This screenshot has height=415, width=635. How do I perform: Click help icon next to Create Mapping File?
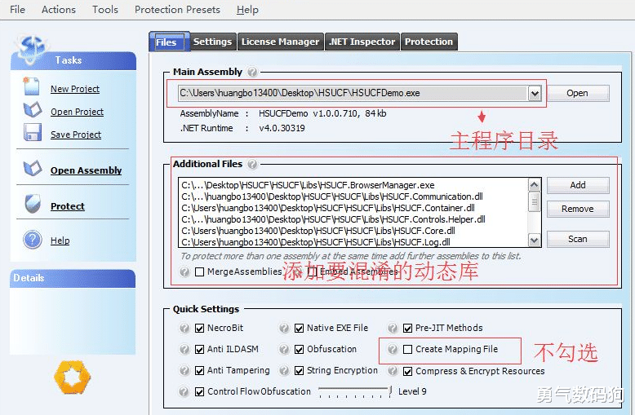[393, 349]
